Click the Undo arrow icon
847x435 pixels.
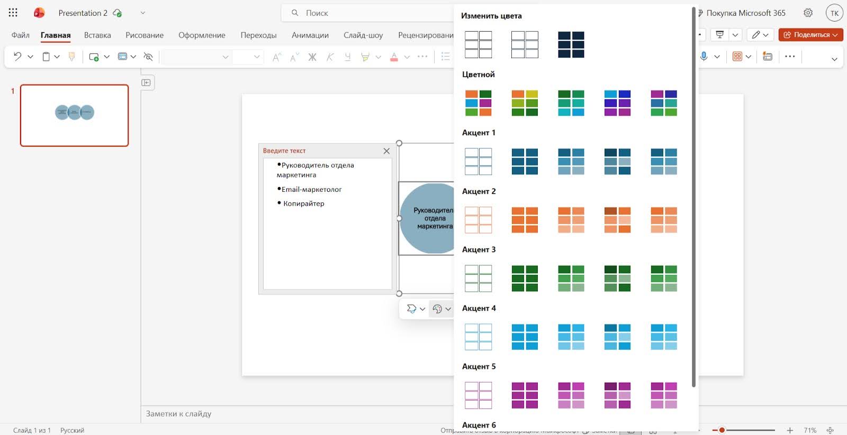pos(17,57)
